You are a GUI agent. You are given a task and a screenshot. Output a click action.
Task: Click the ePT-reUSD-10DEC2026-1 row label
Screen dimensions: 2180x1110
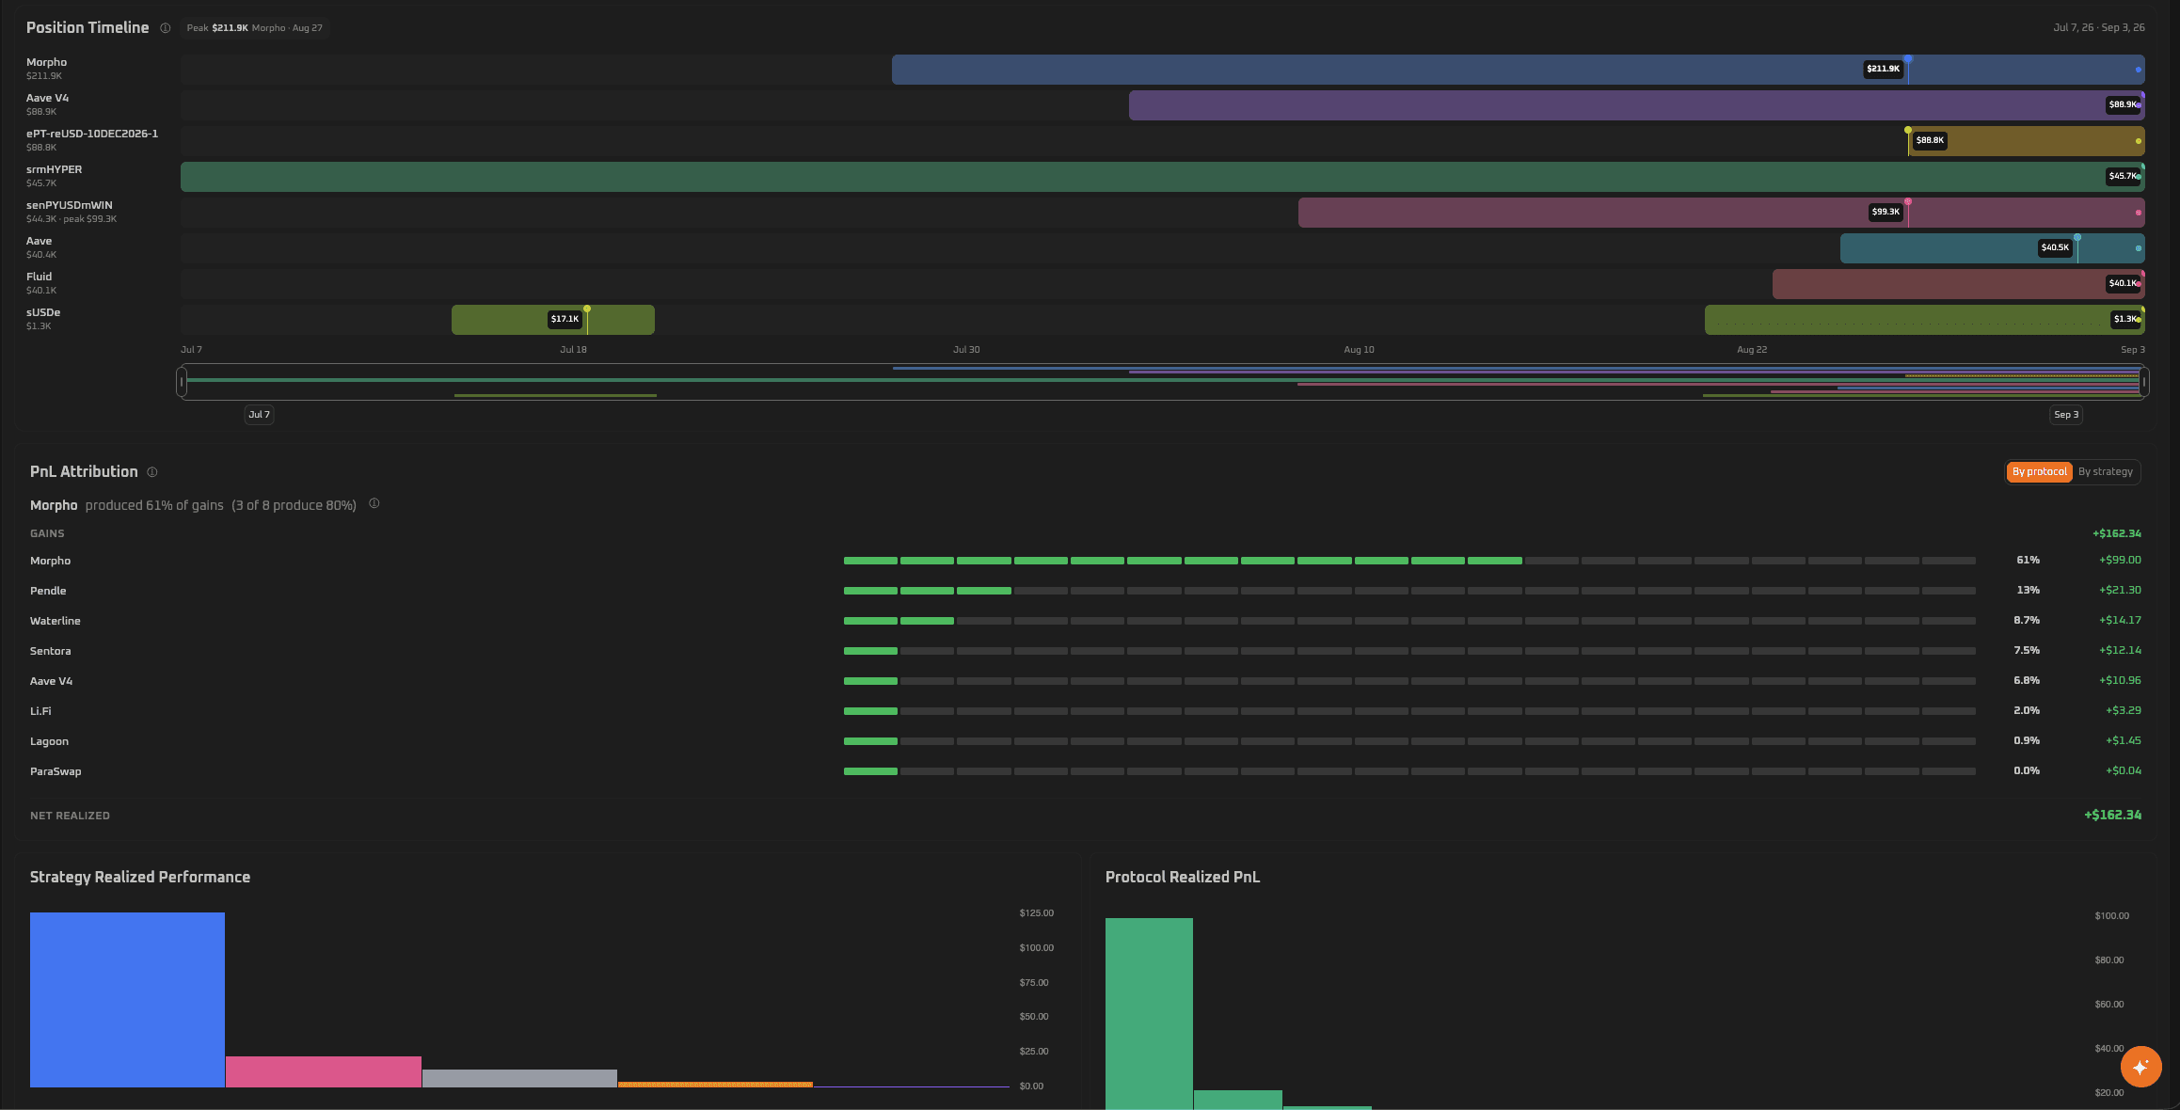(x=92, y=134)
